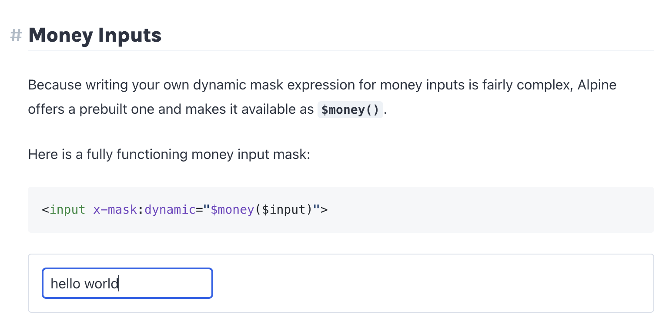Click the border of the focused input box
This screenshot has width=669, height=324.
127,269
